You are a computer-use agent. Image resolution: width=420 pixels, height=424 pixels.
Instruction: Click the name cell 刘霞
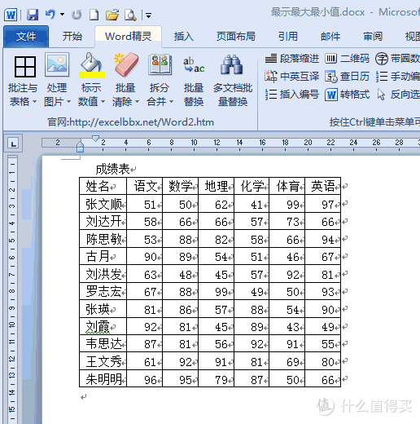click(x=103, y=326)
